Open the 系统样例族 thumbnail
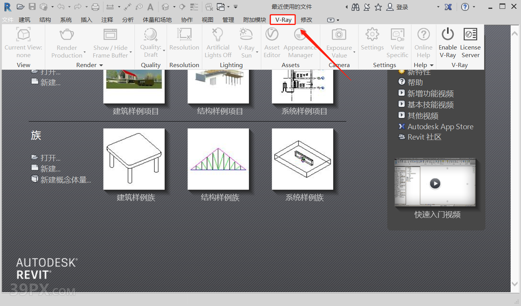The width and height of the screenshot is (521, 306). point(303,159)
